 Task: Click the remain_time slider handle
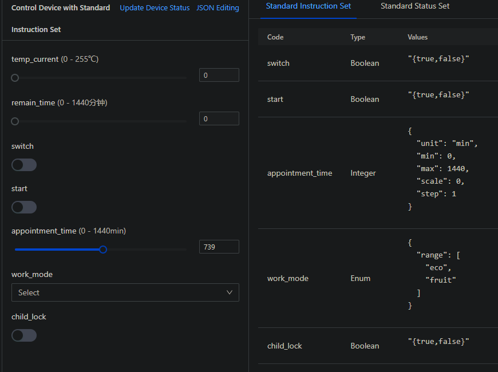point(15,121)
